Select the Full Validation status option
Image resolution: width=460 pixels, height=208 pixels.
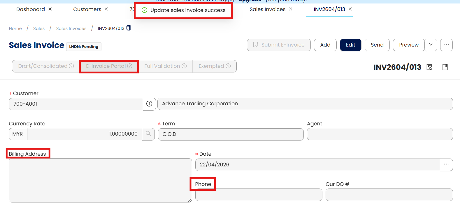(x=165, y=66)
